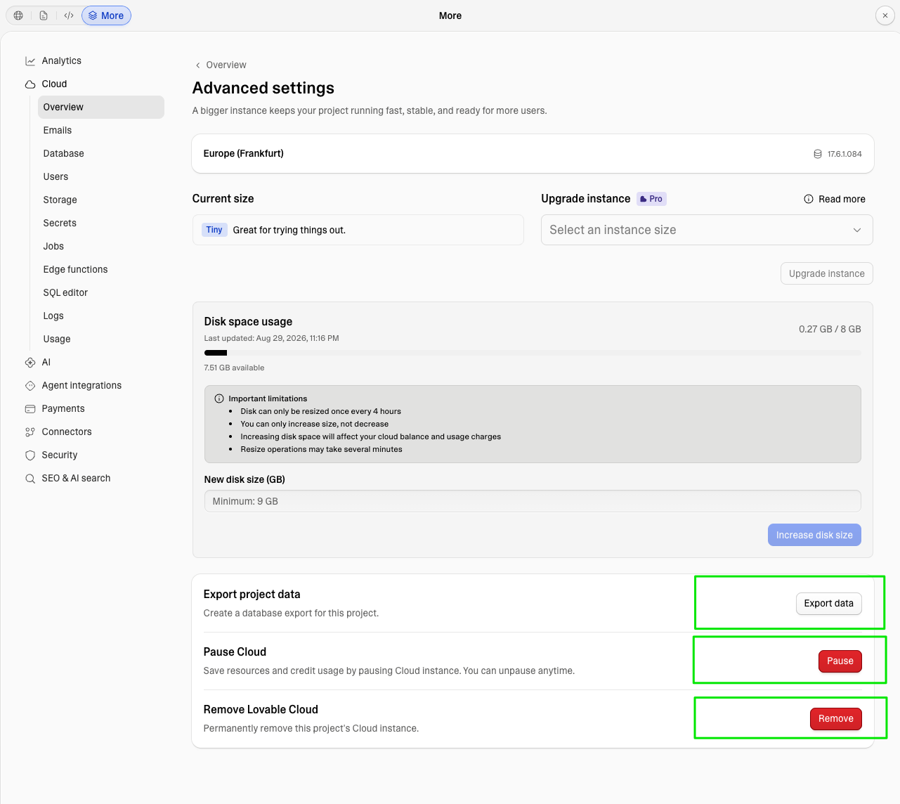Open the Read more link
The image size is (900, 804).
(x=842, y=199)
